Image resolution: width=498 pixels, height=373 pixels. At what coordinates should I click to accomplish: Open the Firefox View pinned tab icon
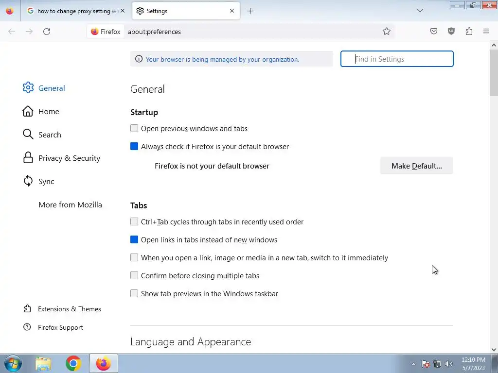pyautogui.click(x=10, y=11)
